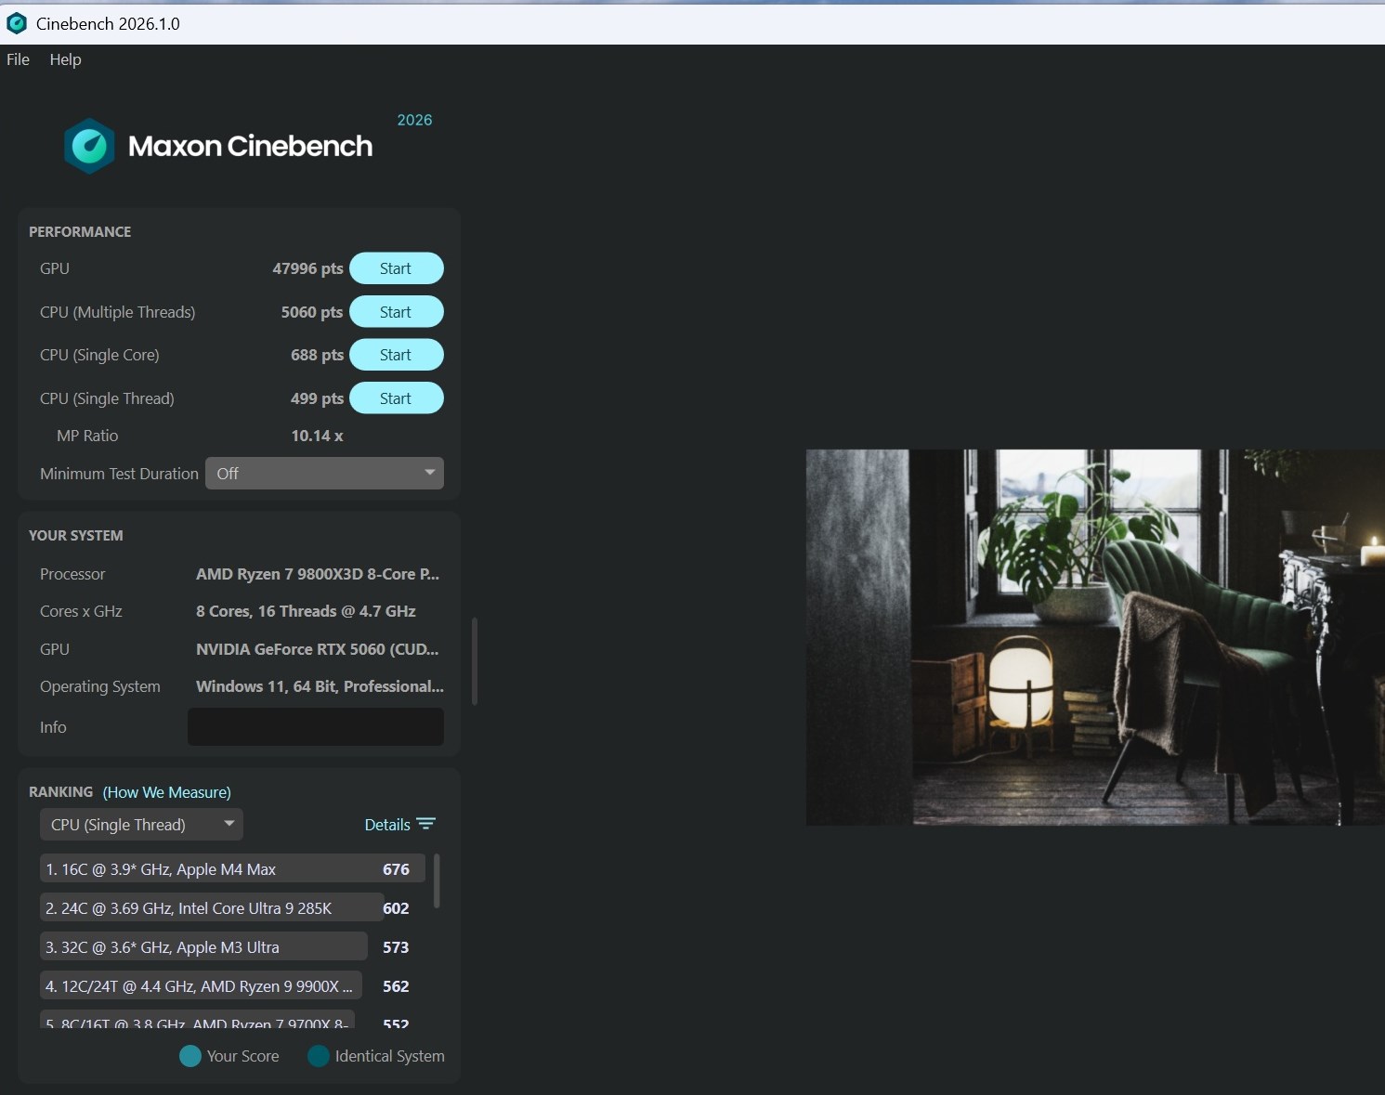The height and width of the screenshot is (1095, 1385).
Task: Click the Details filter lines icon
Action: 426,825
